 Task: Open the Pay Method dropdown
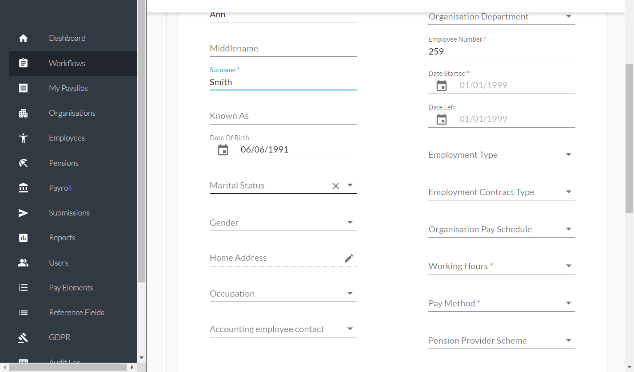pos(502,303)
